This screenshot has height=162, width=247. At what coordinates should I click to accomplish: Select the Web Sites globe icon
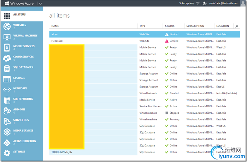coord(7,26)
